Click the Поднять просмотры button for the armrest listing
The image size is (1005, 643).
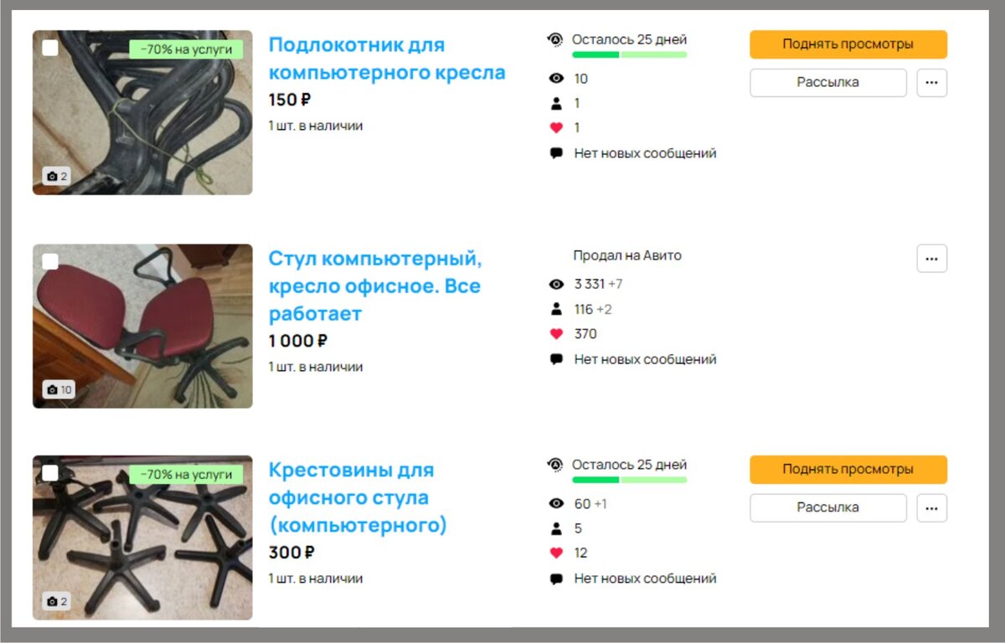(x=848, y=44)
